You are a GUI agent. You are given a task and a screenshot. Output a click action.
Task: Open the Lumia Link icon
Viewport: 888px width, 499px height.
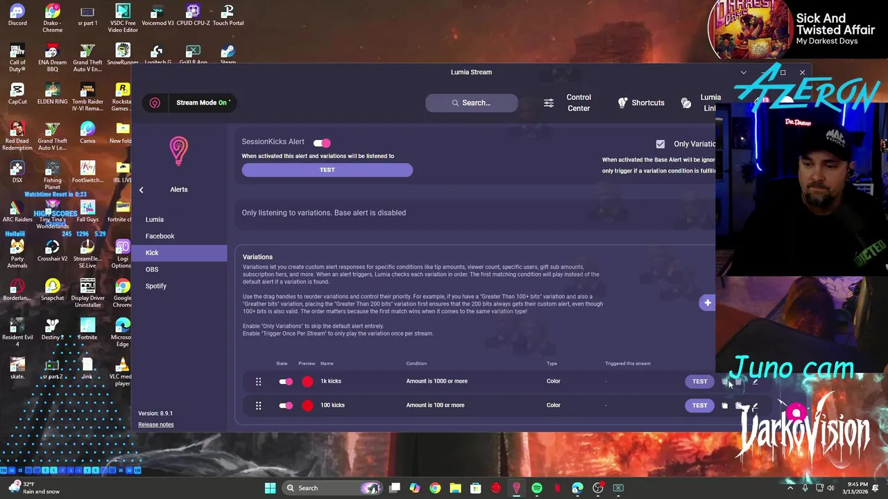click(x=686, y=103)
